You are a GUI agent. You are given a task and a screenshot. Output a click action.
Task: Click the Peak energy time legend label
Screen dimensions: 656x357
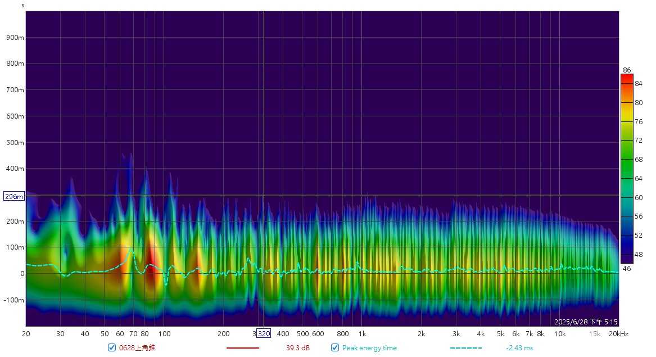click(x=369, y=348)
